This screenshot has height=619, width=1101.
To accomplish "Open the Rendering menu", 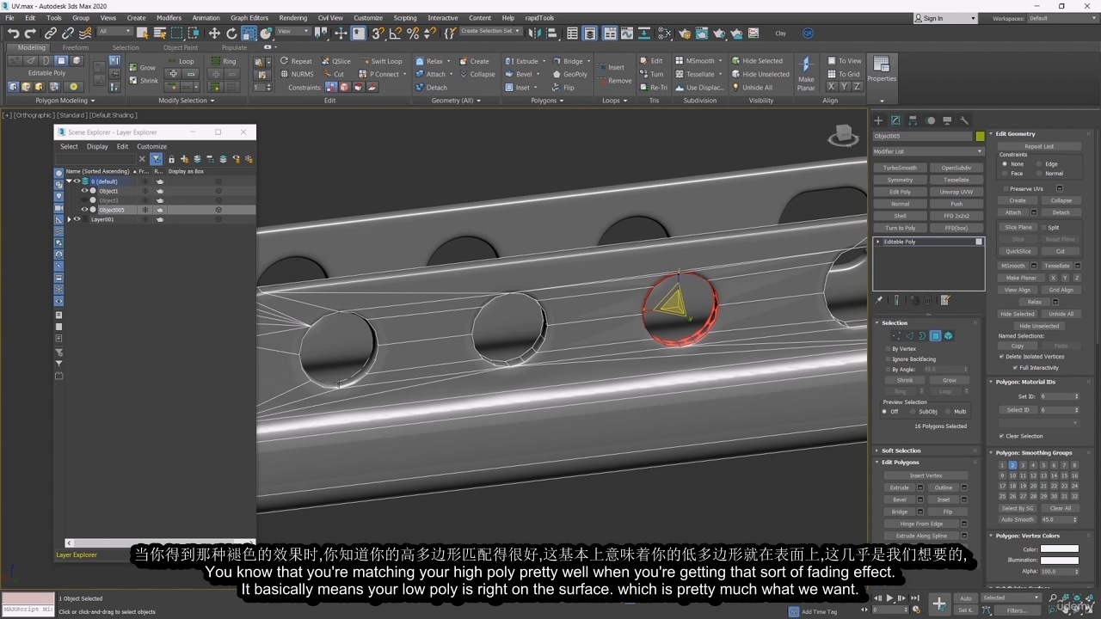I will 292,17.
